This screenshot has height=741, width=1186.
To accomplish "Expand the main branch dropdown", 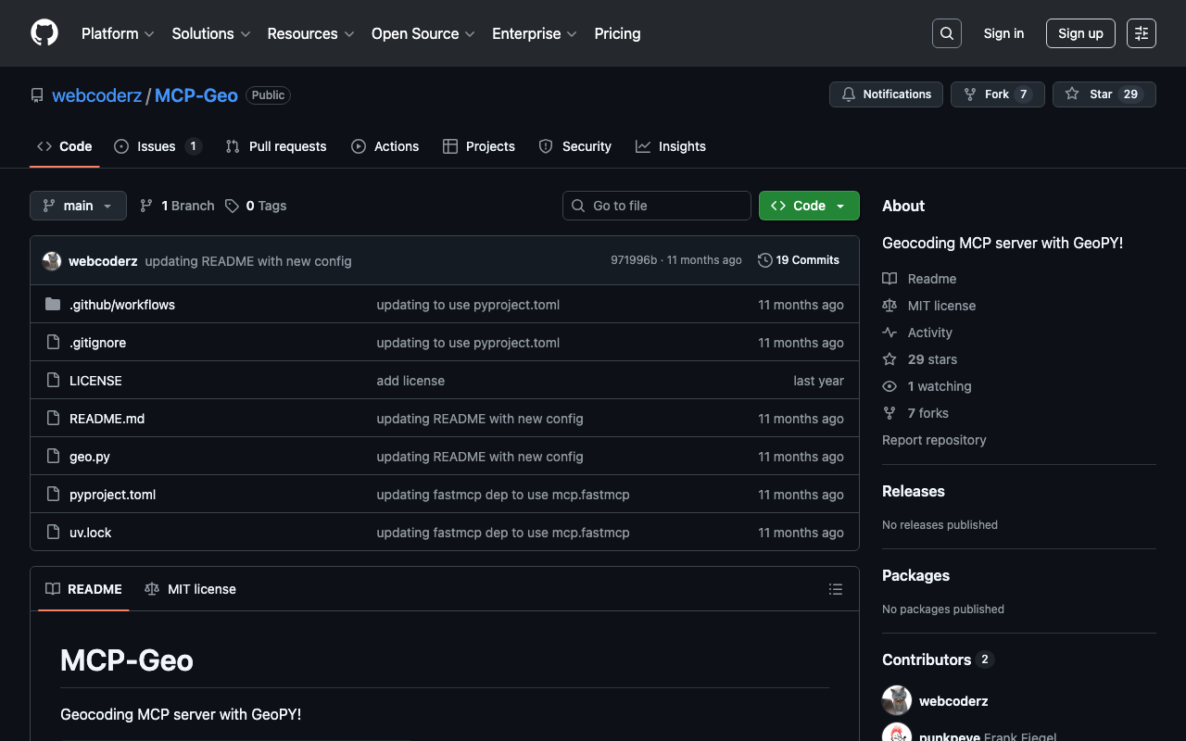I will 78,206.
